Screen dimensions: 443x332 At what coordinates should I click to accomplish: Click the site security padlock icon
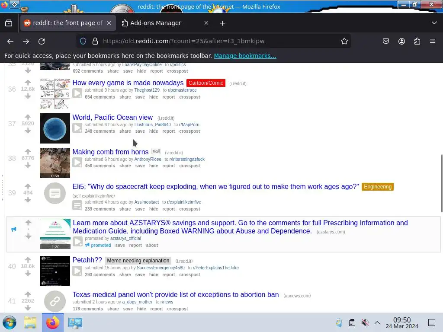(95, 41)
